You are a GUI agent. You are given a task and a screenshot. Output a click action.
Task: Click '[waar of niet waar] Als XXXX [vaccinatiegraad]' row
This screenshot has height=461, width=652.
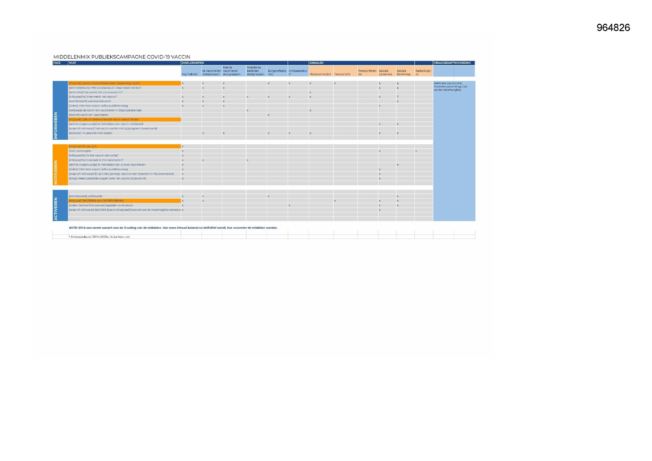pyautogui.click(x=124, y=210)
